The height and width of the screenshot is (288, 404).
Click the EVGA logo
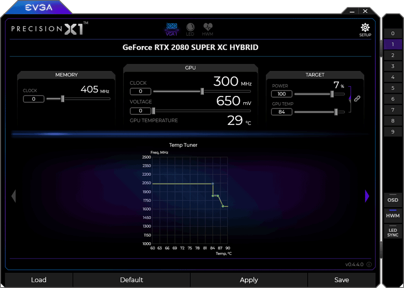coord(38,8)
